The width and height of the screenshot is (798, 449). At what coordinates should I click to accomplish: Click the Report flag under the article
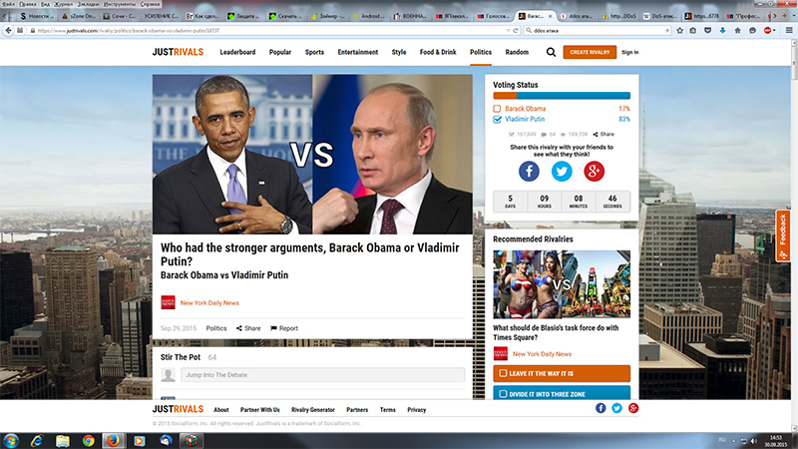pyautogui.click(x=284, y=328)
